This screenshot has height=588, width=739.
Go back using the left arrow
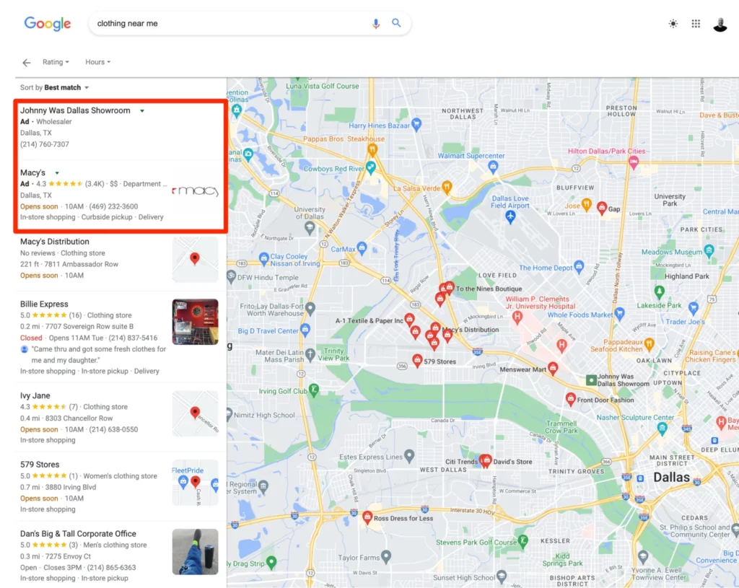point(27,63)
